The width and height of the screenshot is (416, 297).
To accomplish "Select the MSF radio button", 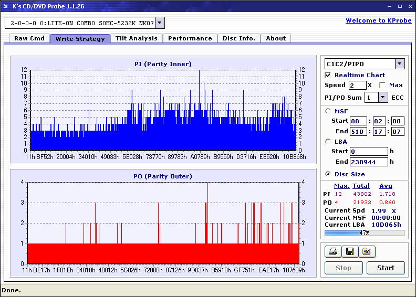I will coord(328,111).
